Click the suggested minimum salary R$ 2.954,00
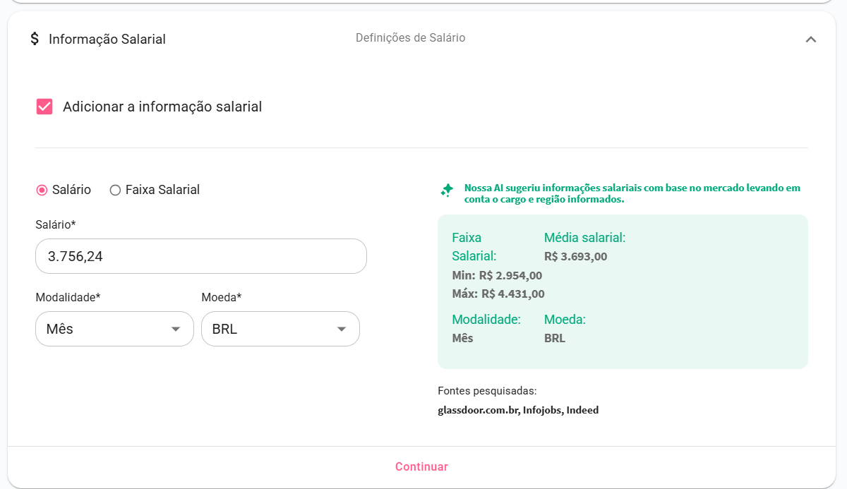Viewport: 847px width, 489px height. pyautogui.click(x=510, y=275)
